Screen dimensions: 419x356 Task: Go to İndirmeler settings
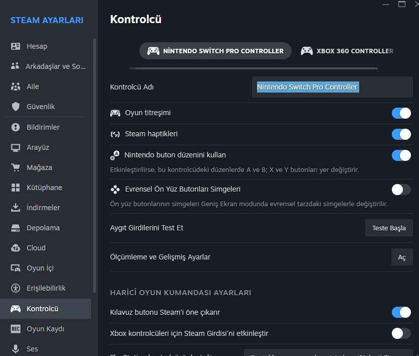click(45, 208)
